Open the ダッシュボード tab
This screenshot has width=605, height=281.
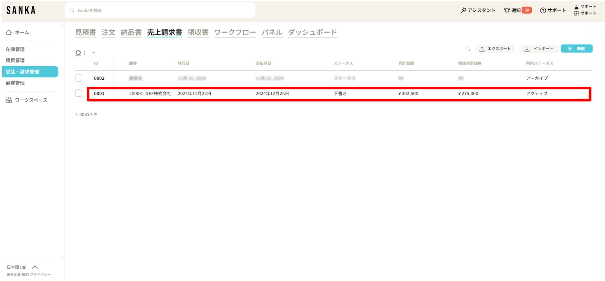(313, 33)
